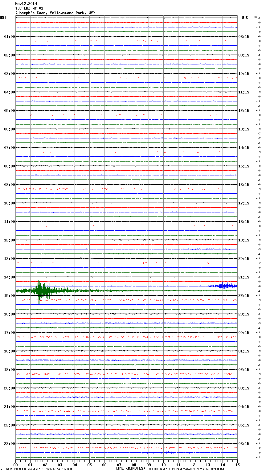This screenshot has height=473, width=262.
Task: Click the 03:00 MST row label
Action: click(x=9, y=74)
